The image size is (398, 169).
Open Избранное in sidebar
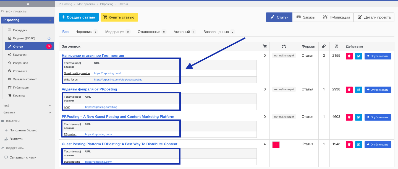coord(20,63)
